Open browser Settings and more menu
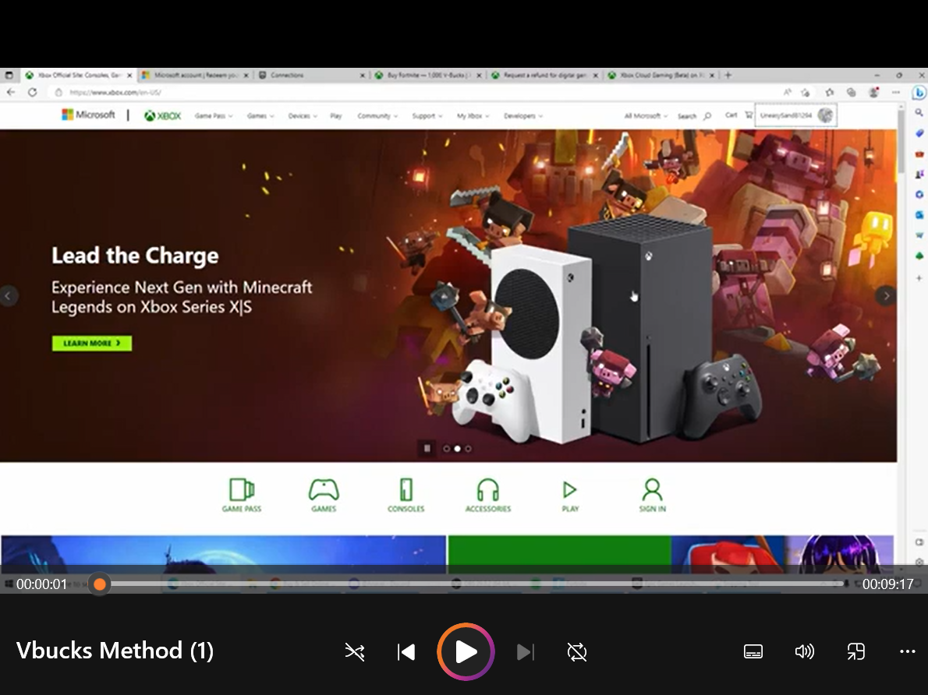928x695 pixels. 896,92
